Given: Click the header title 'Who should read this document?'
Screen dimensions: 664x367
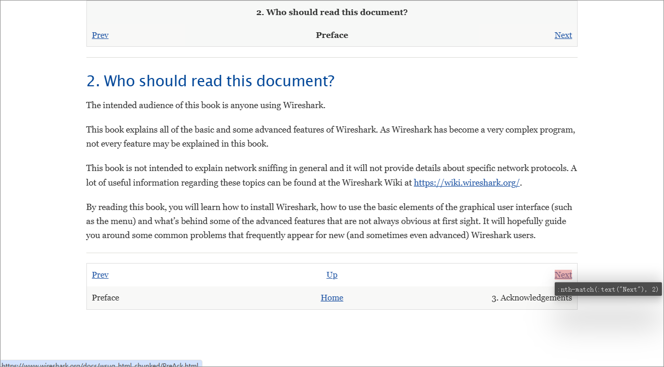Looking at the screenshot, I should [332, 12].
